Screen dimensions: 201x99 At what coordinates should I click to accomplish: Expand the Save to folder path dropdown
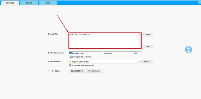coord(140,62)
